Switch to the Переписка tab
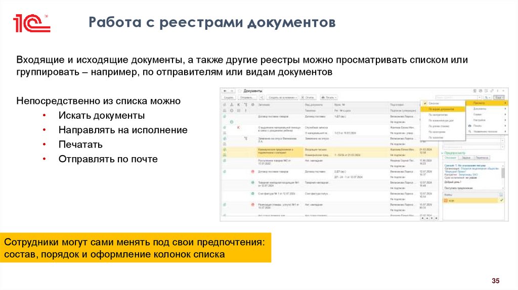 (482, 158)
